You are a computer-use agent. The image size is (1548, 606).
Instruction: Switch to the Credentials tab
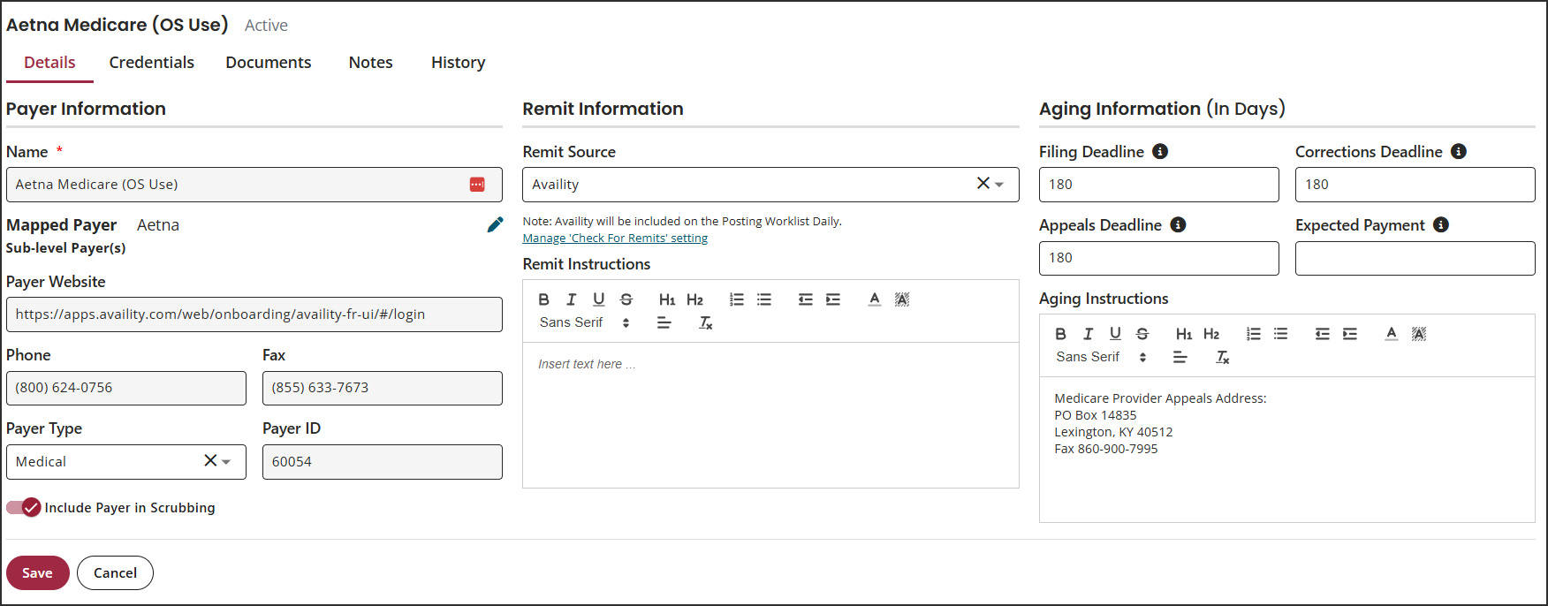pos(151,63)
